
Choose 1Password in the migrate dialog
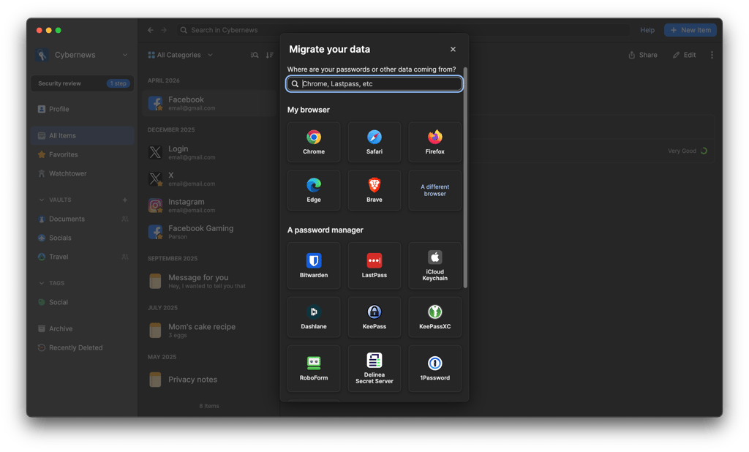(x=434, y=369)
